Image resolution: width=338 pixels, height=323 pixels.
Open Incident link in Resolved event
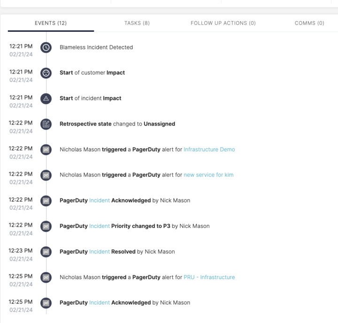[x=100, y=251]
